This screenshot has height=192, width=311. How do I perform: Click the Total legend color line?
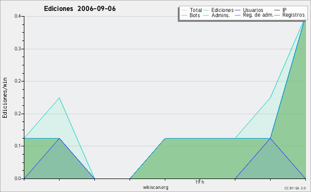(184, 10)
